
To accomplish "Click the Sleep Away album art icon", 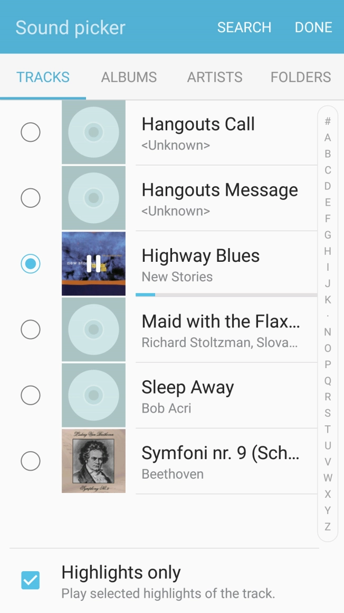I will click(x=93, y=395).
